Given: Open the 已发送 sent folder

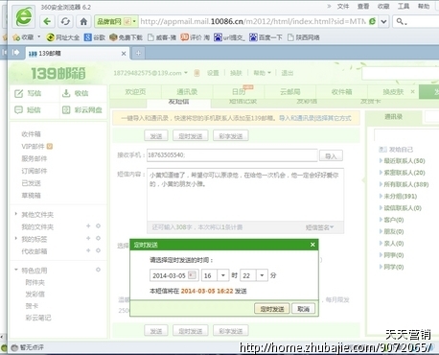Looking at the screenshot, I should [x=31, y=183].
